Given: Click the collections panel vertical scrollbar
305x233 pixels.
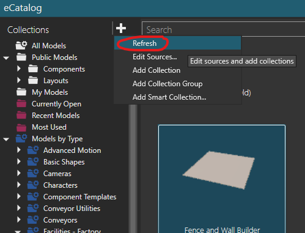Looking at the screenshot, I should (x=133, y=169).
